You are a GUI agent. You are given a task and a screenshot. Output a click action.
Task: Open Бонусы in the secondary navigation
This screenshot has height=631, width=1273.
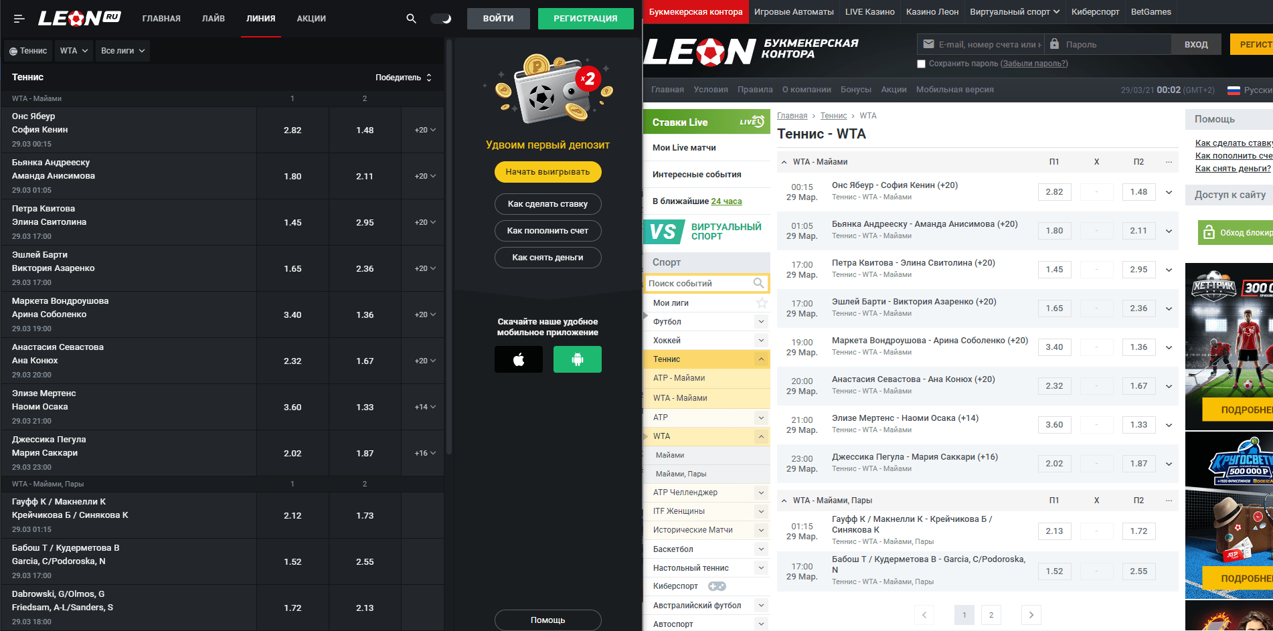(855, 90)
